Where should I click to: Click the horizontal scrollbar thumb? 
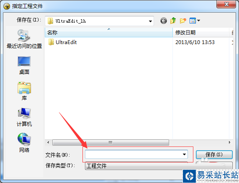(x=111, y=142)
